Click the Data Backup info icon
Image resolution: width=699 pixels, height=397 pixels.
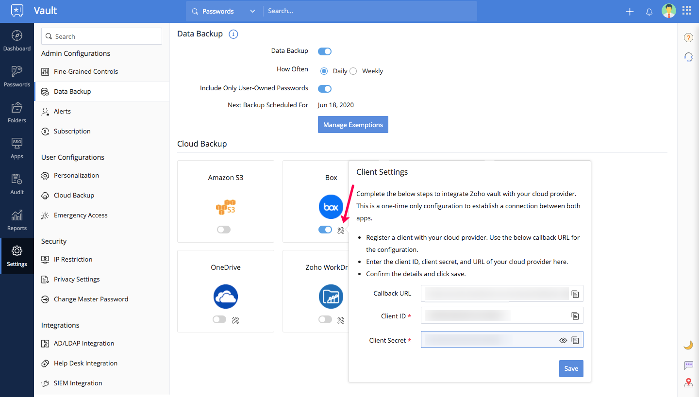coord(233,34)
